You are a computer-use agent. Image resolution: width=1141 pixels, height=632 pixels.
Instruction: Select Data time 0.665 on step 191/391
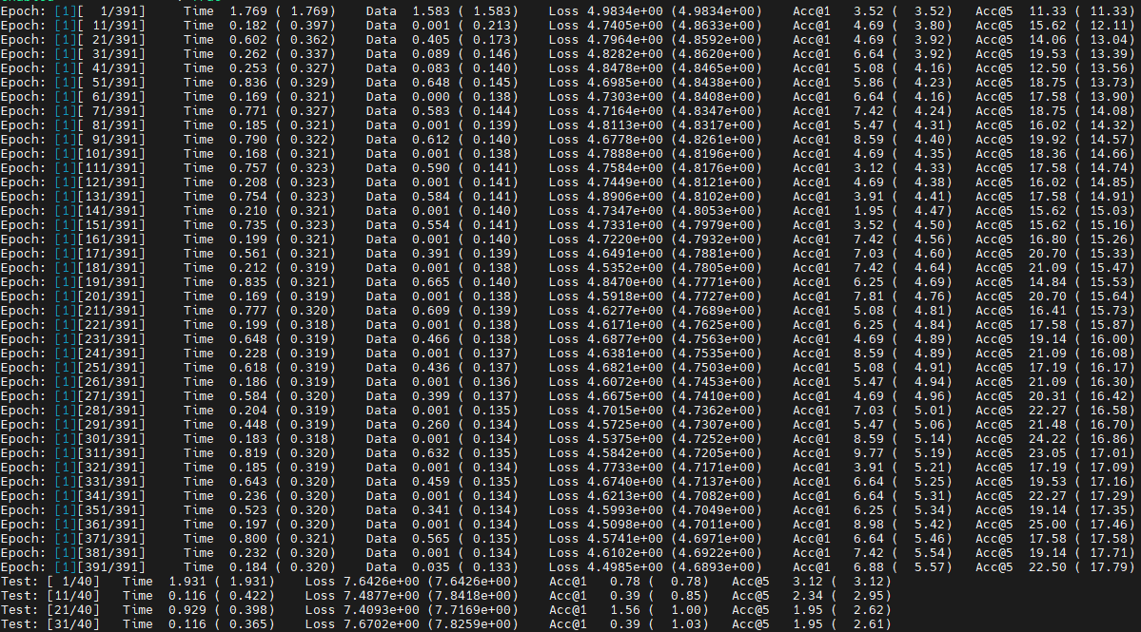(x=431, y=282)
